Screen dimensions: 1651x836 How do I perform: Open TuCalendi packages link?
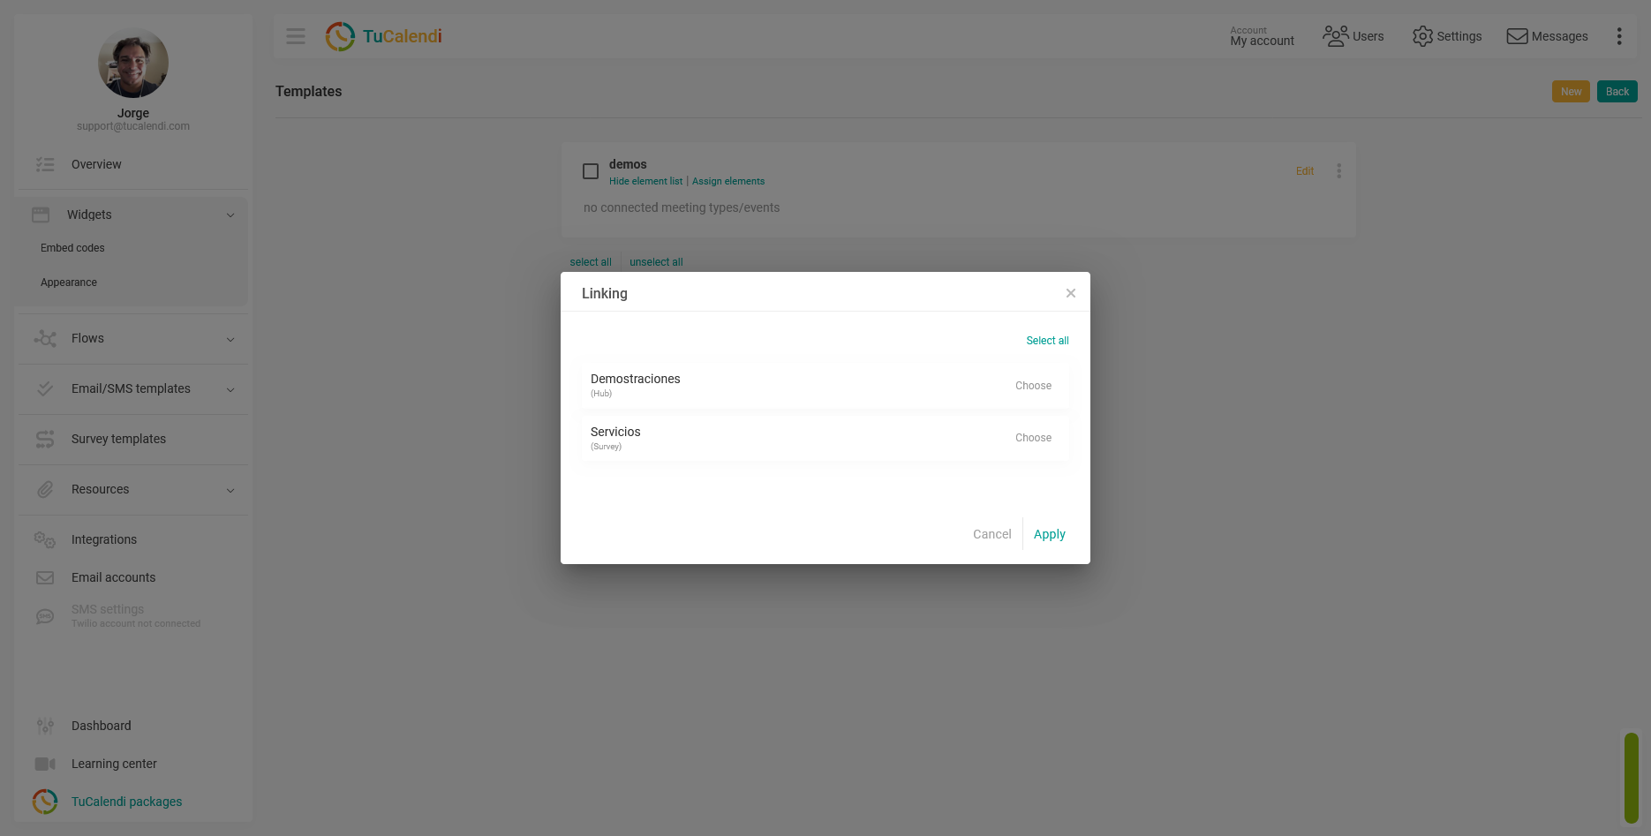126,802
